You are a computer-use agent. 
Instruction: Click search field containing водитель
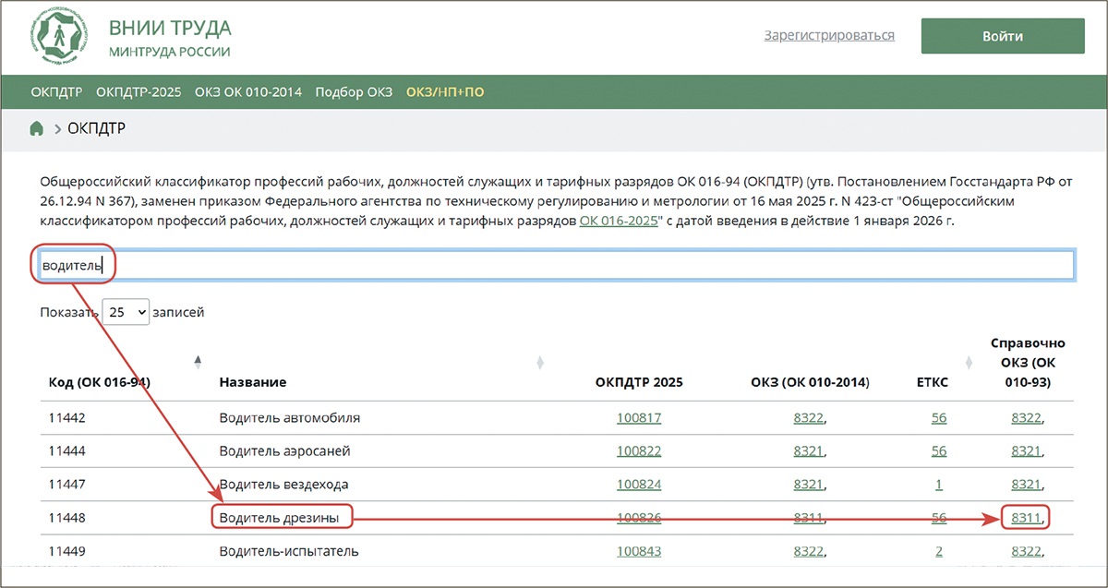(554, 266)
